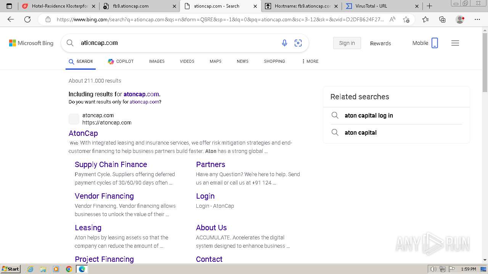The image size is (488, 274).
Task: Open Internet Explorer from taskbar
Action: [x=30, y=269]
